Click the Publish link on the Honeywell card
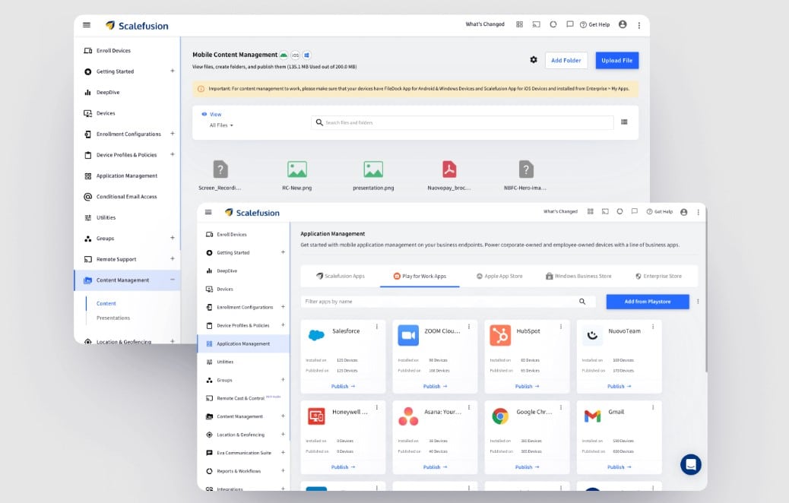This screenshot has width=789, height=503. (343, 467)
